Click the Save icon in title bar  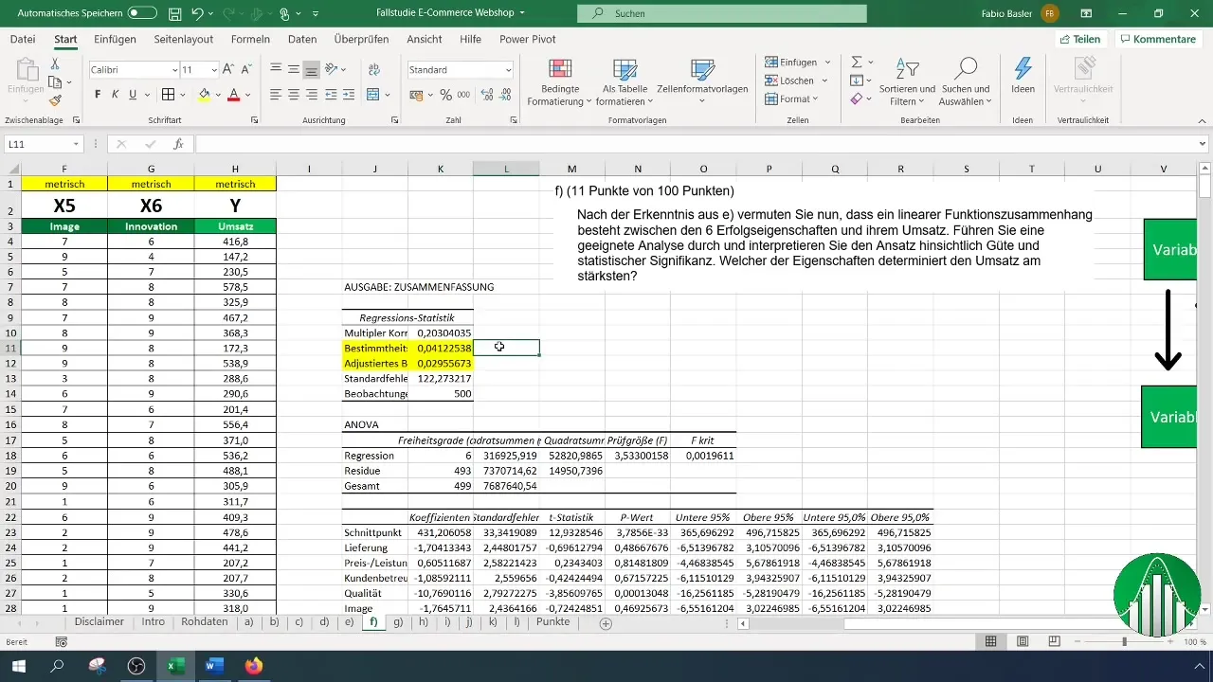coord(175,14)
